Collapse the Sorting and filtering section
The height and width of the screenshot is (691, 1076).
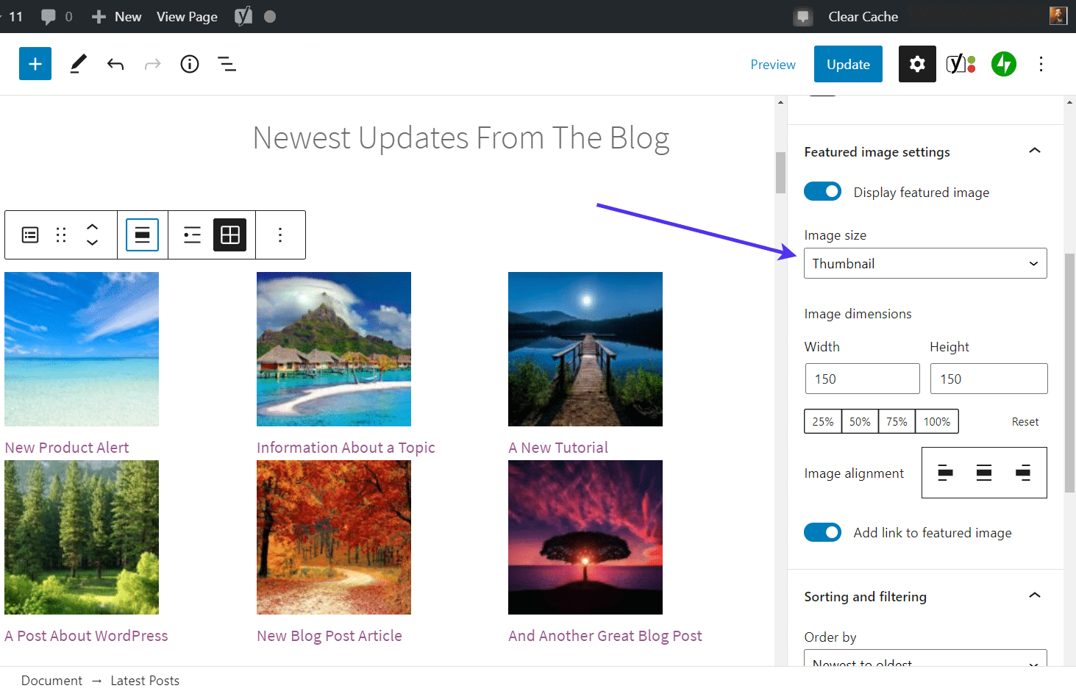point(1034,595)
